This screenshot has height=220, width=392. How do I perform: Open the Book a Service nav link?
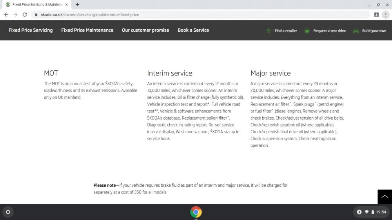point(193,30)
